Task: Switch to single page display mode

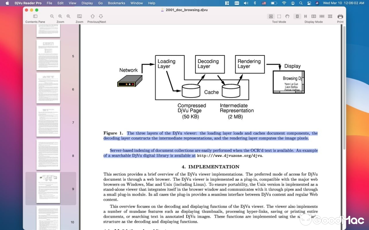Action: point(297,16)
